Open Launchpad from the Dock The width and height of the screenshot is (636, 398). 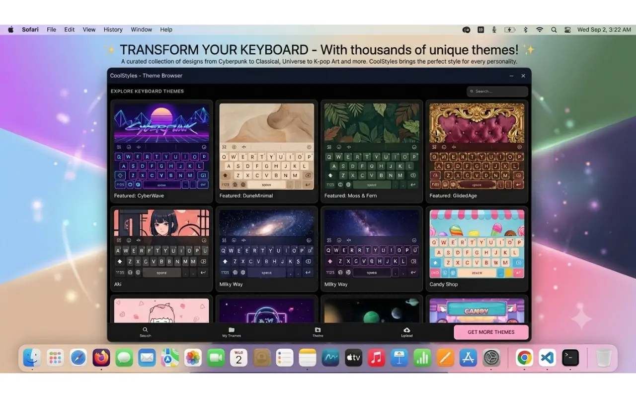coord(55,357)
